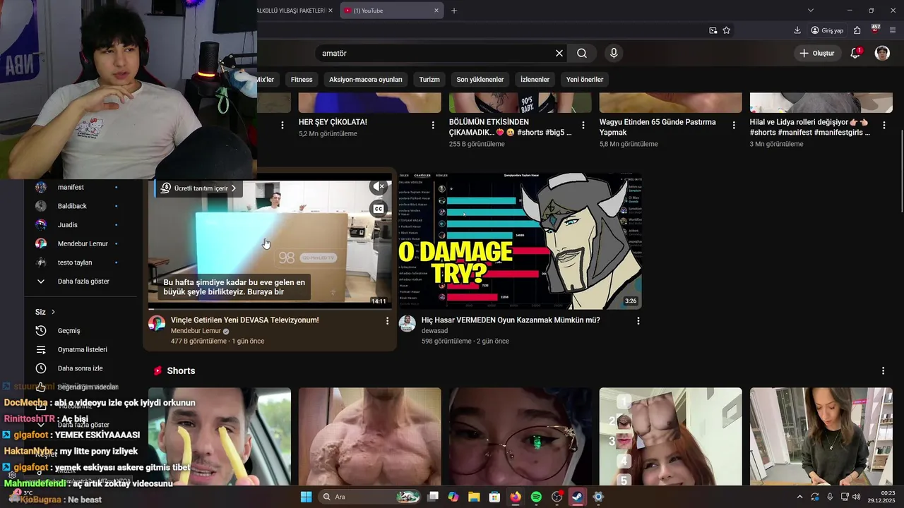Click the Firefox 'Giriş yap' button
This screenshot has width=904, height=508.
pyautogui.click(x=827, y=30)
